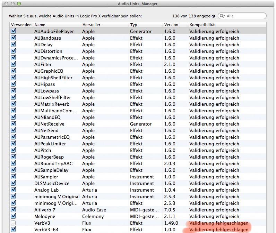
Task: Sort list by Hersteller column header
Action: [104, 25]
